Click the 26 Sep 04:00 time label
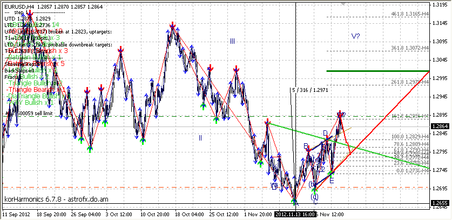Screen dimensions: 452x220 tap(86, 215)
